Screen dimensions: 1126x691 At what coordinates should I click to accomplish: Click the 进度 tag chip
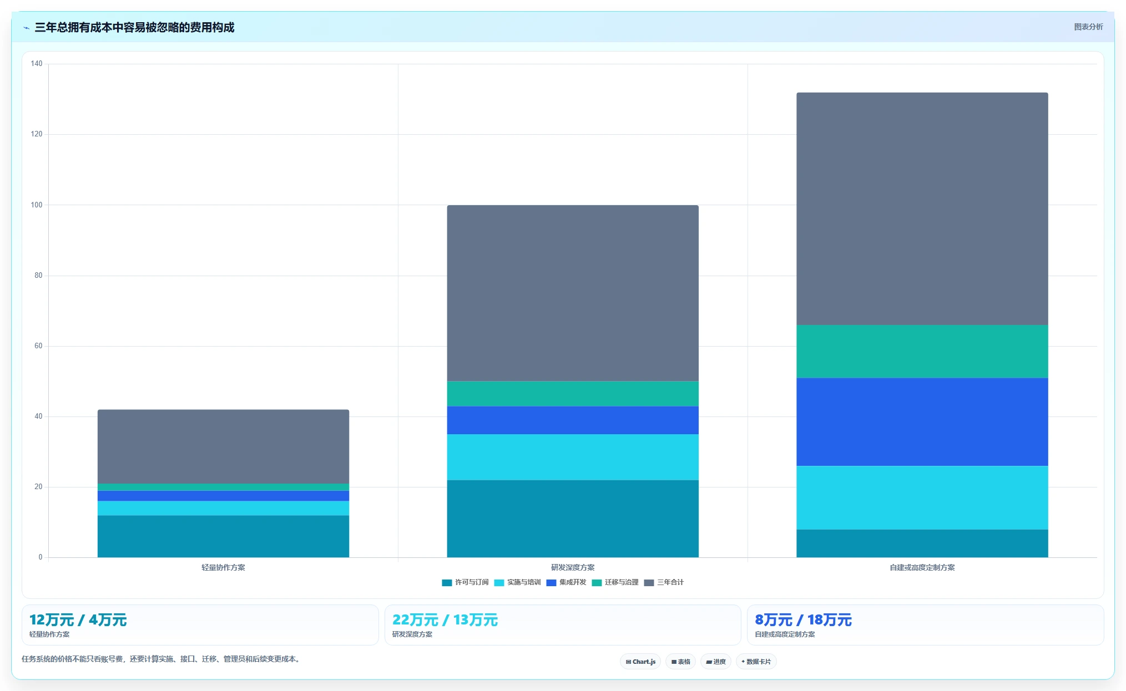(x=716, y=662)
